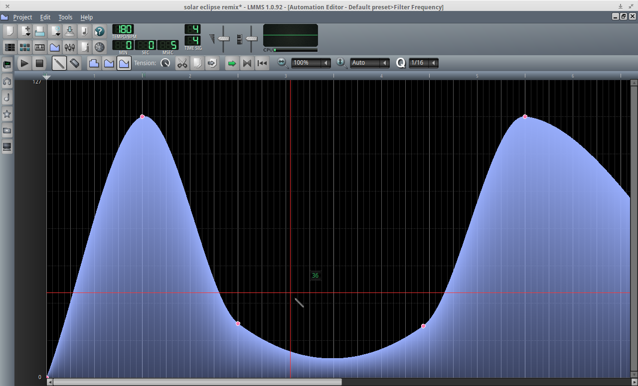Open the My Projects sidebar panel
Screen dimensions: 638x386
click(7, 81)
